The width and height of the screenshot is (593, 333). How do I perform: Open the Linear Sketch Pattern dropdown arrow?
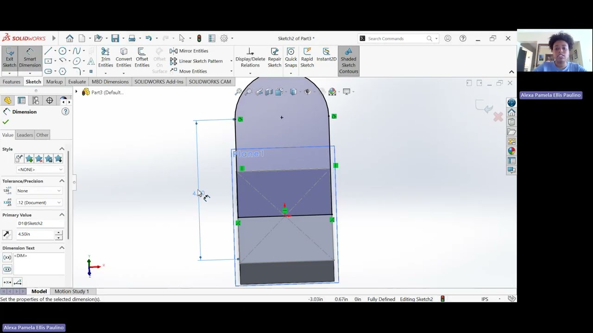pyautogui.click(x=231, y=61)
